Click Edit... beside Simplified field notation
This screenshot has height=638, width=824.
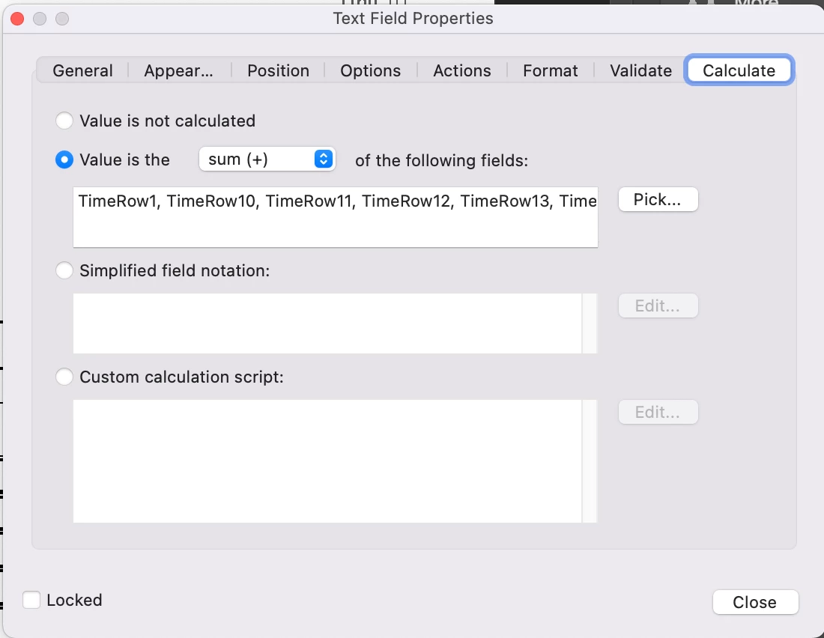(x=658, y=306)
